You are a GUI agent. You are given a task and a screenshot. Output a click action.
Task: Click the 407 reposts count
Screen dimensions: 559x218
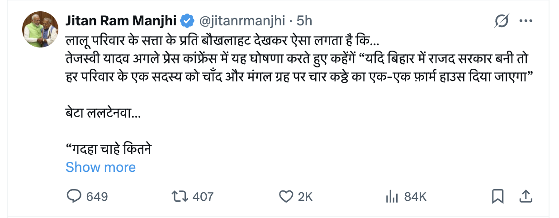coord(203,197)
